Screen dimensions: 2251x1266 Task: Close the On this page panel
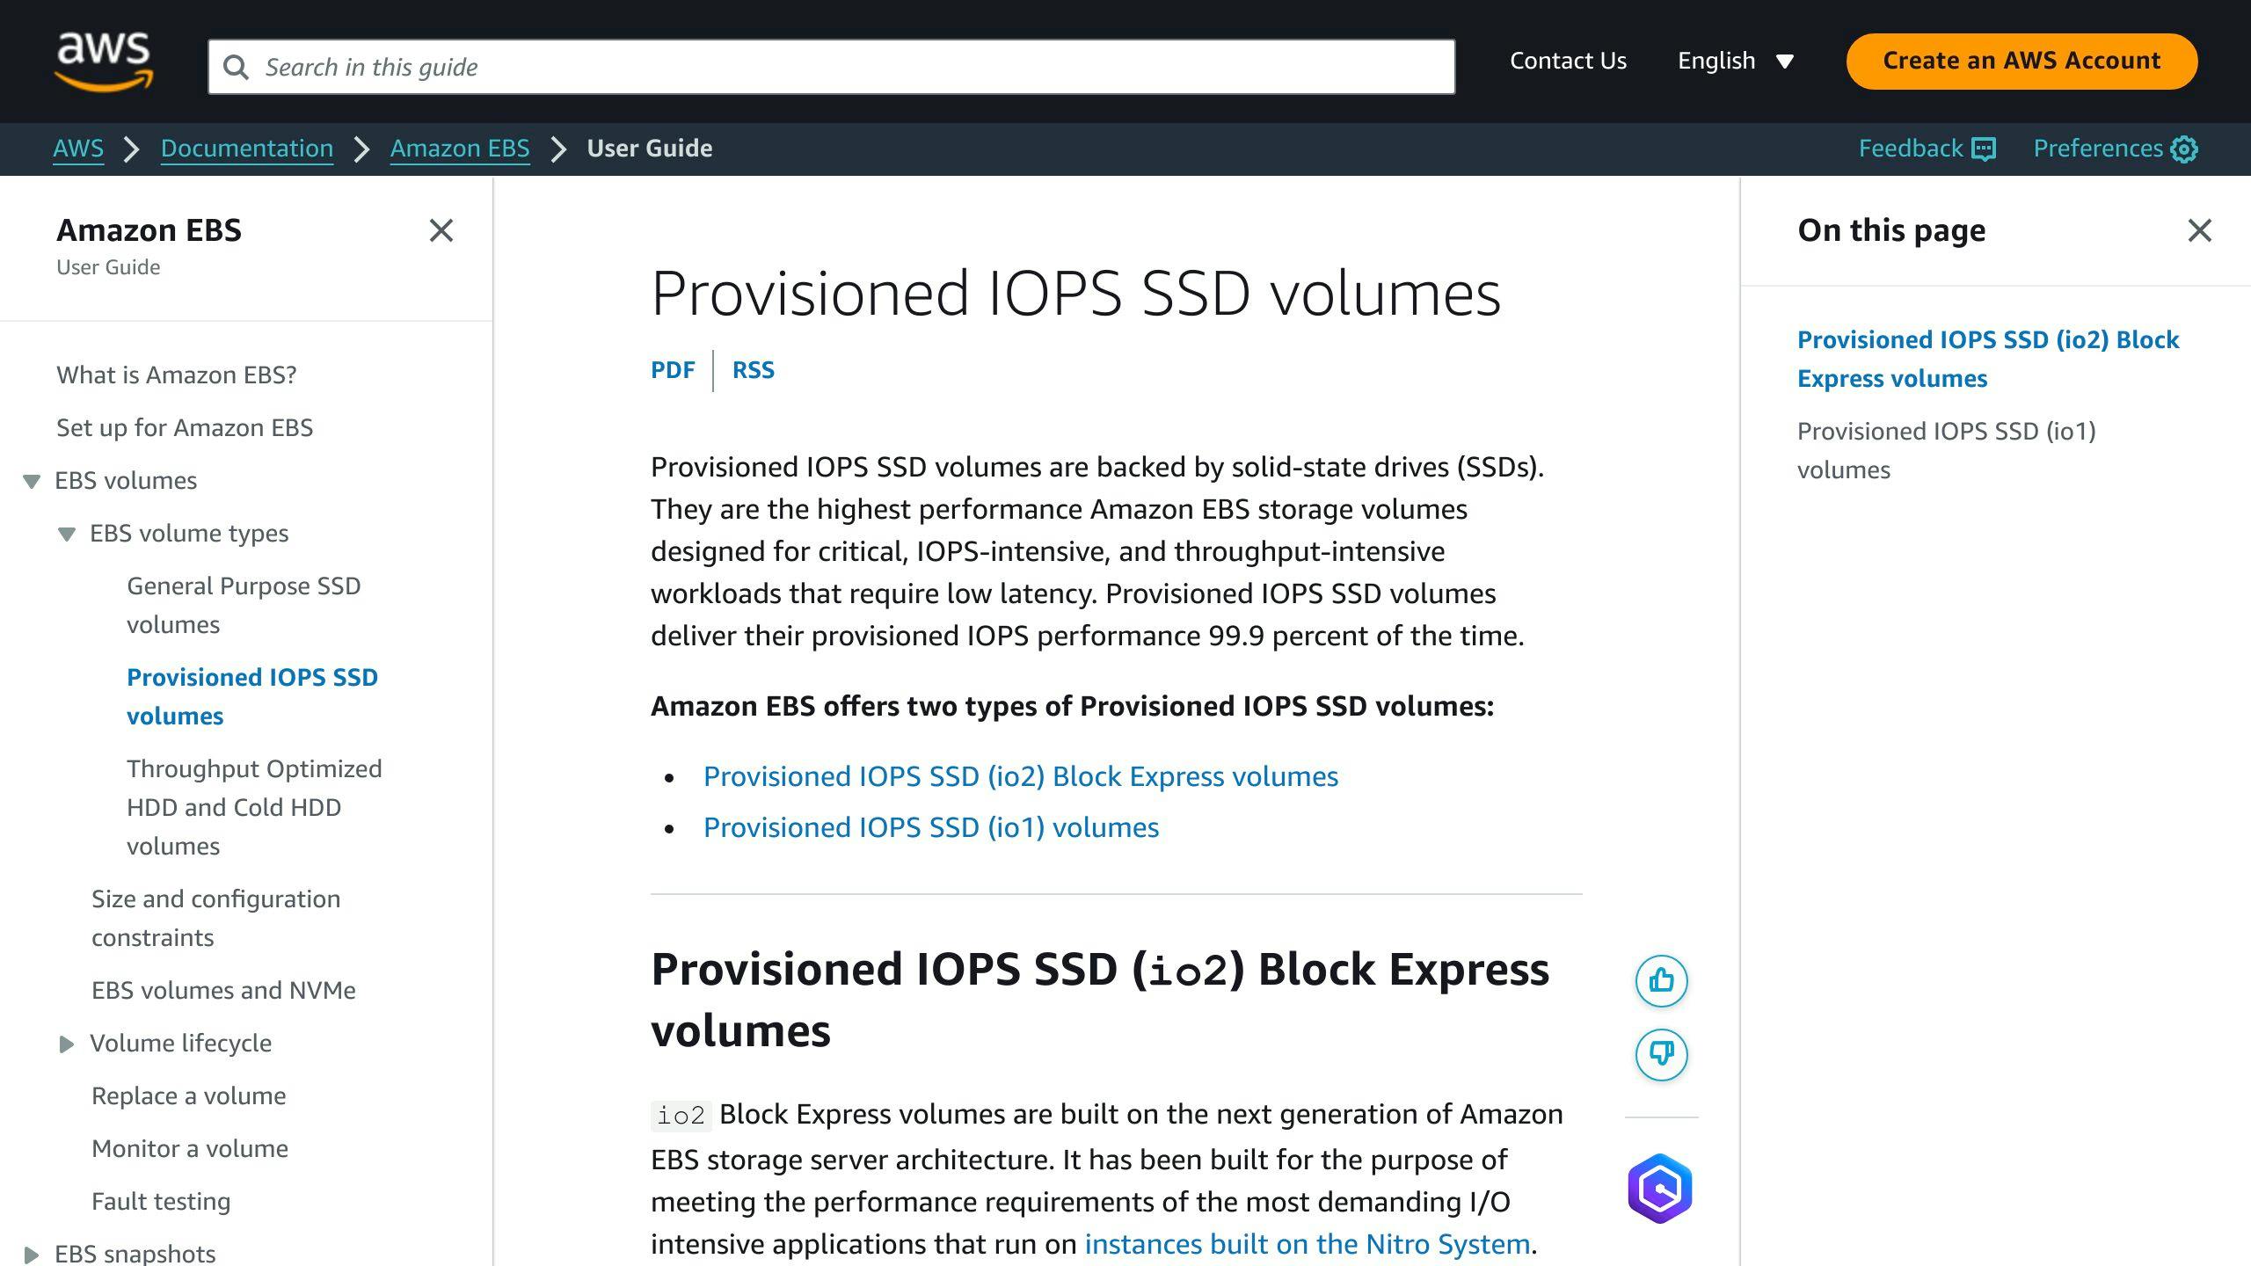click(2200, 230)
